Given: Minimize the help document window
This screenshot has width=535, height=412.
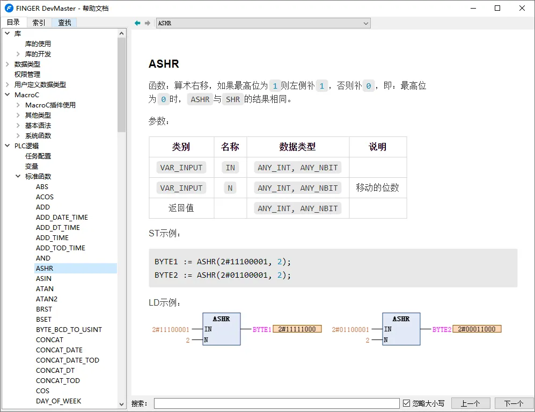Looking at the screenshot, I should point(473,8).
